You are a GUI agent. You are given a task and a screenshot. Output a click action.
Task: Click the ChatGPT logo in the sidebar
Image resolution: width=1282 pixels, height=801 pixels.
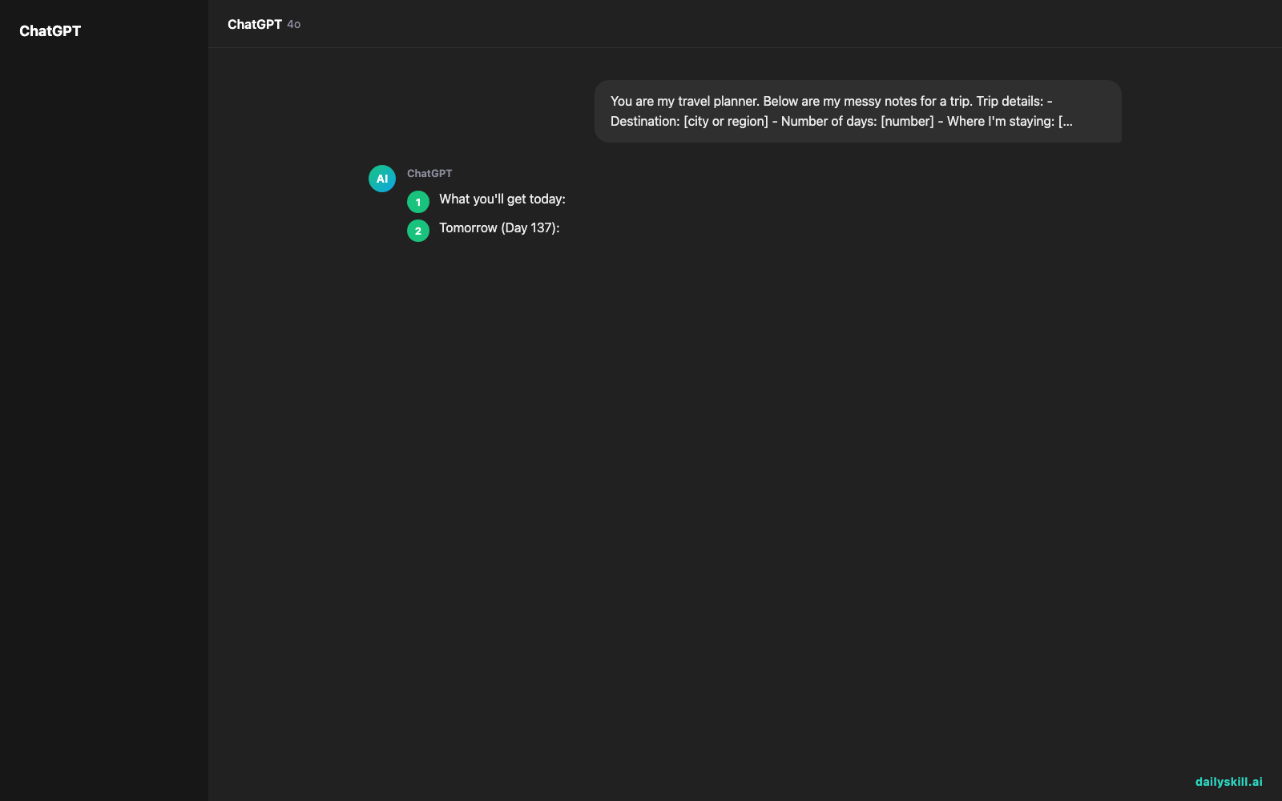pyautogui.click(x=50, y=31)
